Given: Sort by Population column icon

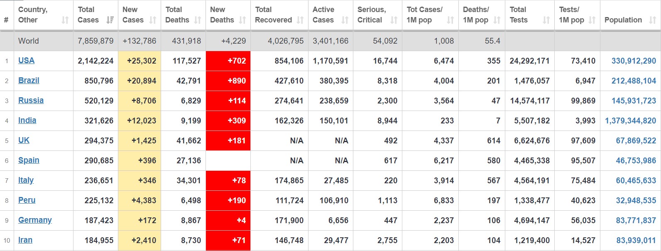Looking at the screenshot, I should coord(653,20).
